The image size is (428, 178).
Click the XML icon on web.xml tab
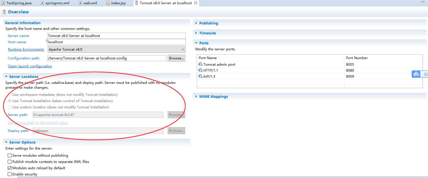coord(81,3)
